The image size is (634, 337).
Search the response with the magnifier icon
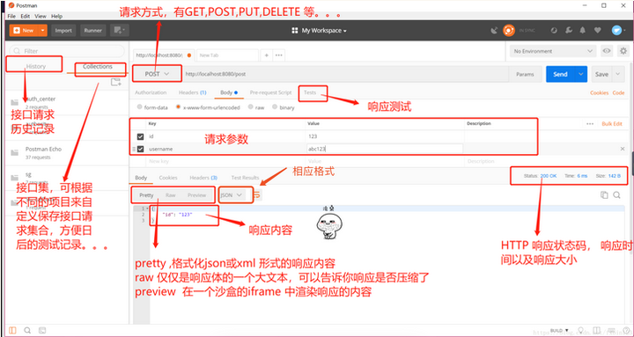(616, 195)
